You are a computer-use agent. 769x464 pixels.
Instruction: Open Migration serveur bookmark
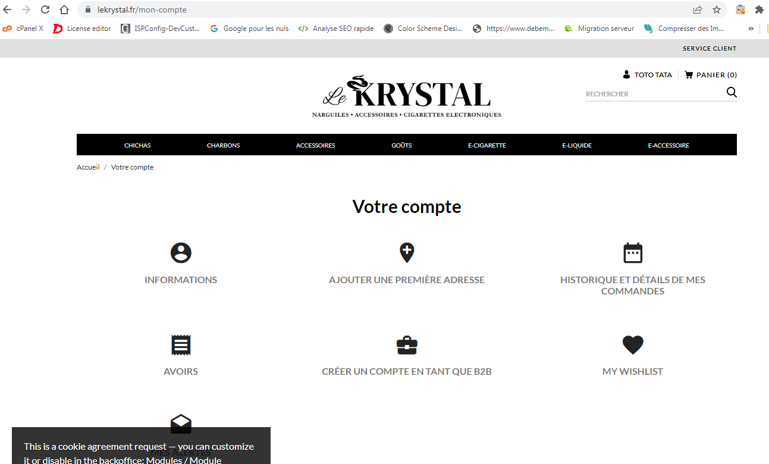pyautogui.click(x=599, y=29)
